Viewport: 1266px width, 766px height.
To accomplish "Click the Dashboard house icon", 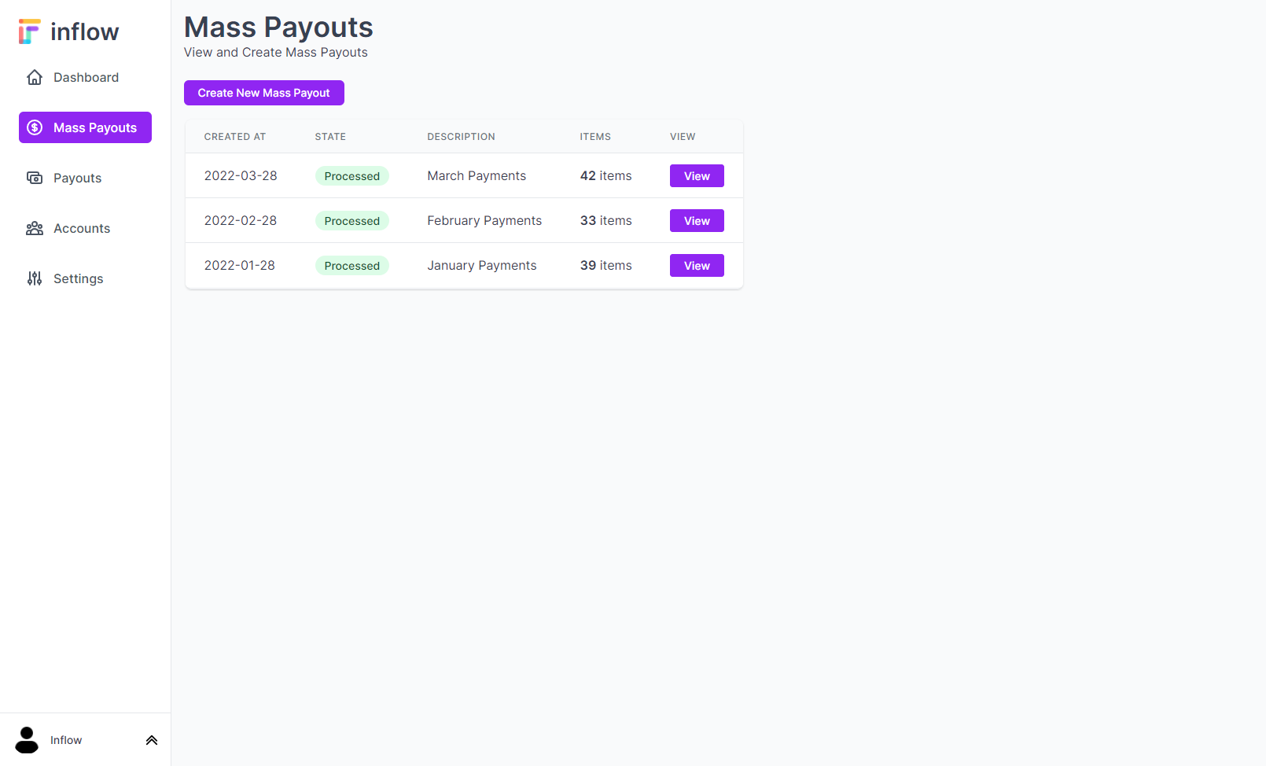I will pyautogui.click(x=35, y=77).
